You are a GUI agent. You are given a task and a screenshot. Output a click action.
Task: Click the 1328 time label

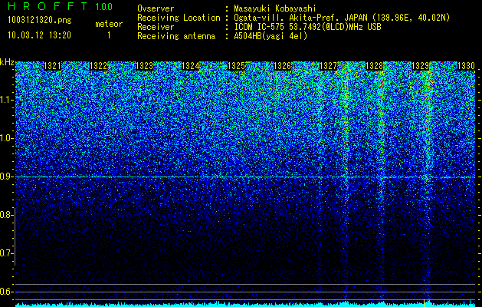[x=374, y=66]
